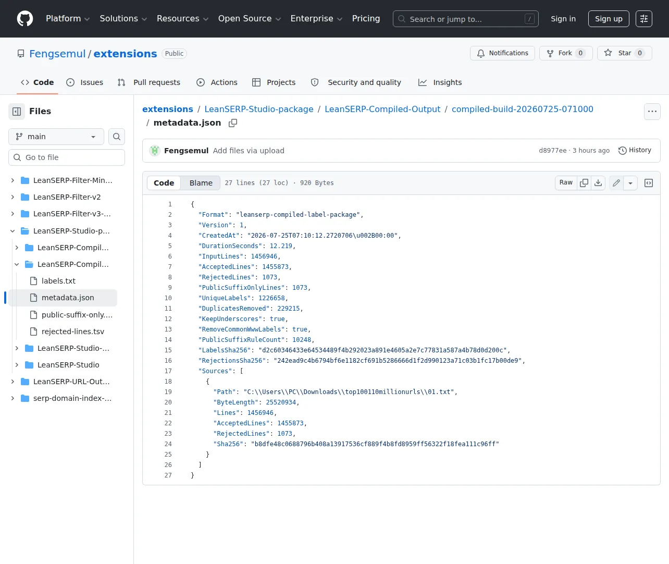
Task: Click the repository icon beside Fengsemul
Action: [21, 54]
